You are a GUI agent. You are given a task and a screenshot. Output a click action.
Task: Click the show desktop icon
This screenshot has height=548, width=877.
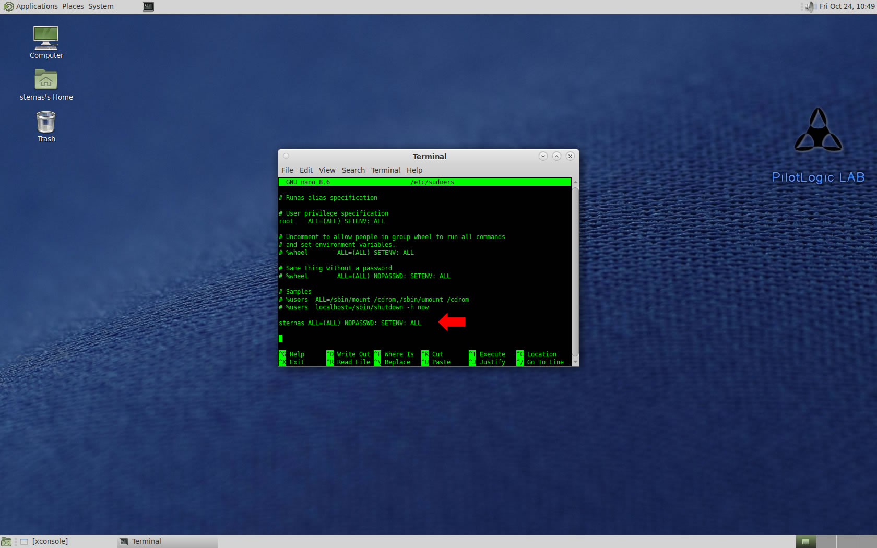tap(6, 542)
